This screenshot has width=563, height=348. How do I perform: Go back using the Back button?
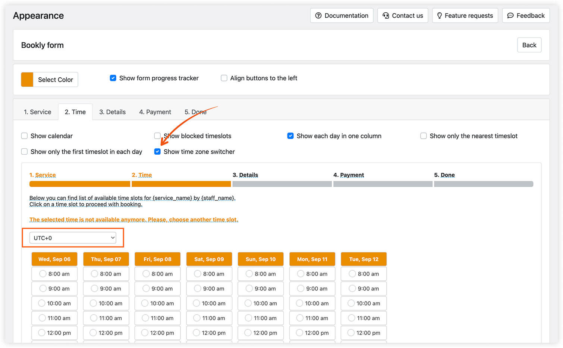(529, 45)
